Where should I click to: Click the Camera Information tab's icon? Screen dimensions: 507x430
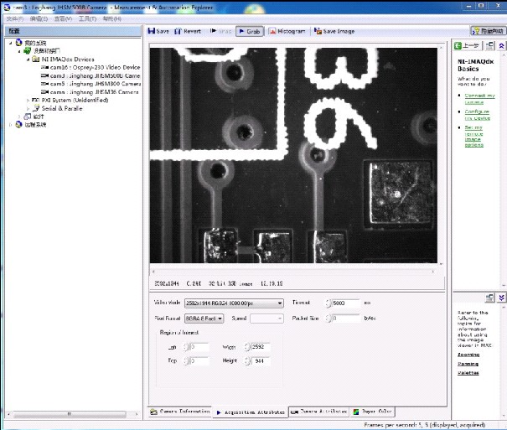point(153,412)
